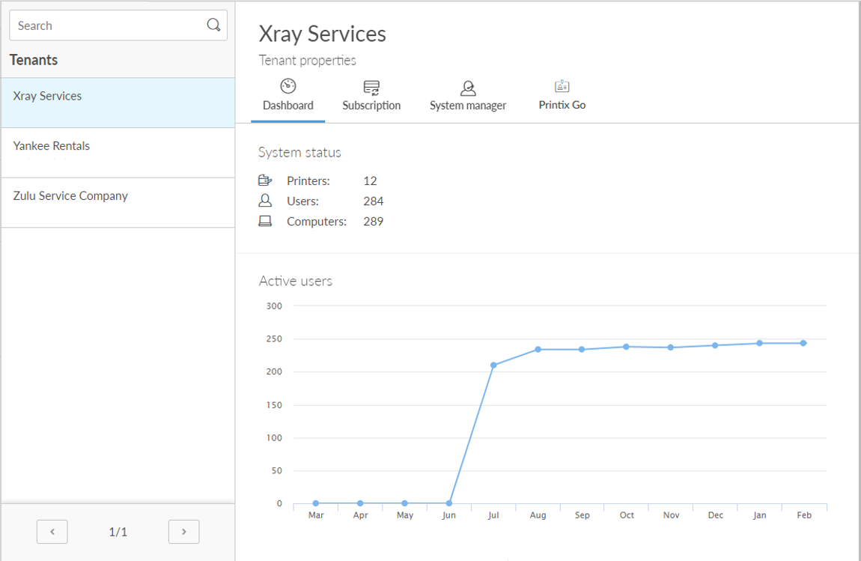Open the System manager tab
This screenshot has width=861, height=561.
click(468, 106)
